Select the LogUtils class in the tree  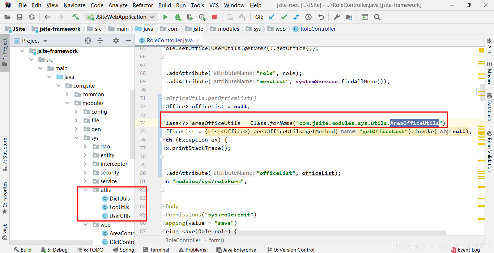click(x=119, y=207)
